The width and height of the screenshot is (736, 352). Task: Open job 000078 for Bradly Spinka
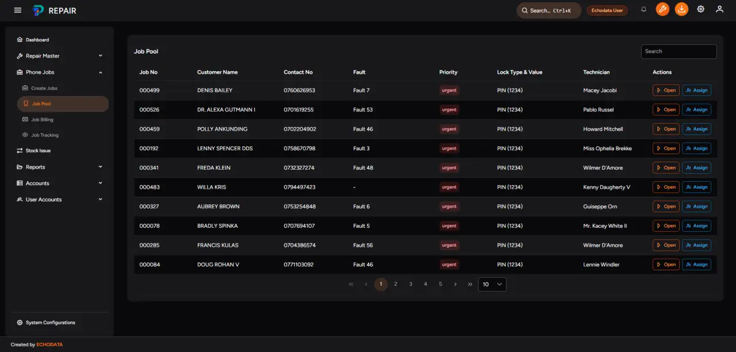pos(666,225)
